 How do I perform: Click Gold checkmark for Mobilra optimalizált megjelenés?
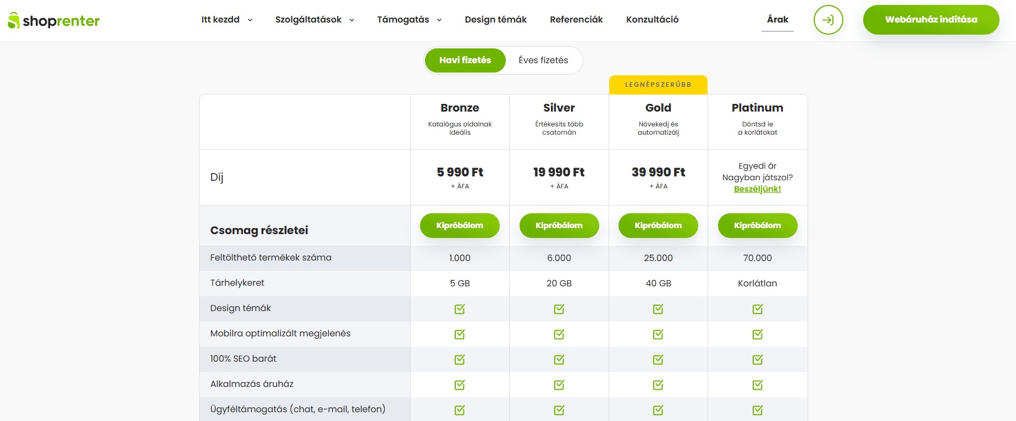658,334
